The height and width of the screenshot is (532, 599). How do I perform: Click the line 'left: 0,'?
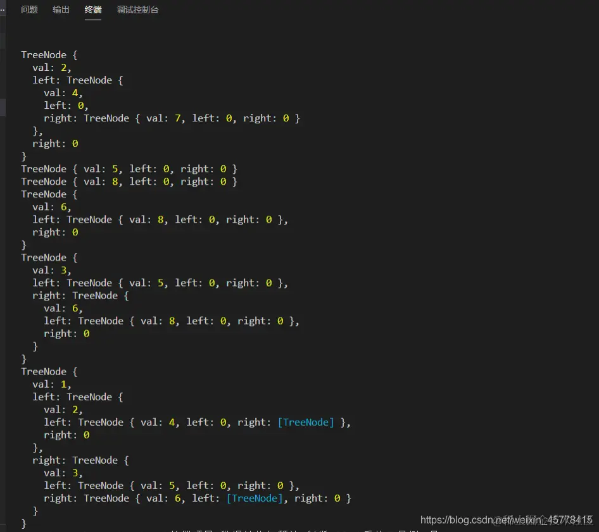66,106
